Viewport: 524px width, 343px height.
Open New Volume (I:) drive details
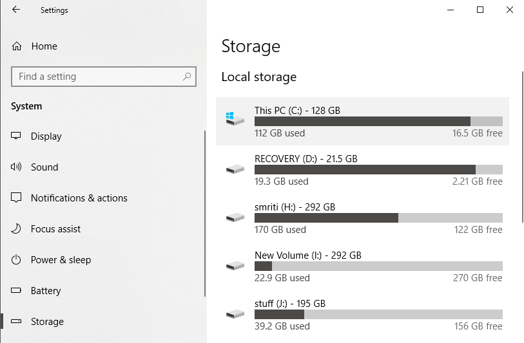pyautogui.click(x=307, y=255)
